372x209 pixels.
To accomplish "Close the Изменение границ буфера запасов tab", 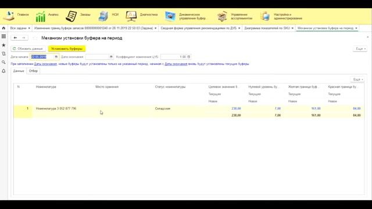I will click(155, 28).
